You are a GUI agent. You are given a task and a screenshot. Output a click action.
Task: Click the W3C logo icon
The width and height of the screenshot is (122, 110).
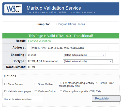click(x=13, y=9)
